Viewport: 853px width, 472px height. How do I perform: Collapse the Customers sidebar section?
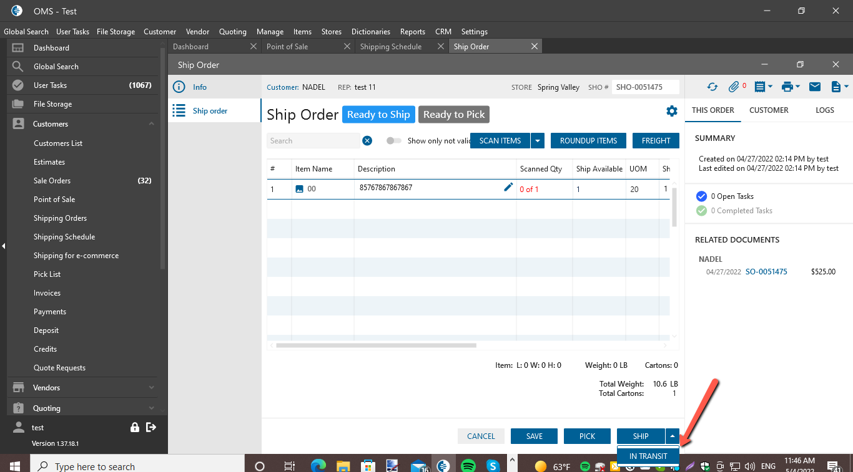tap(152, 124)
